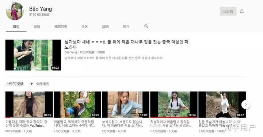The height and width of the screenshot is (137, 263).
Task: Open the video title starting 지능적이고 아름답고 강력합니다
Action: pos(171,124)
